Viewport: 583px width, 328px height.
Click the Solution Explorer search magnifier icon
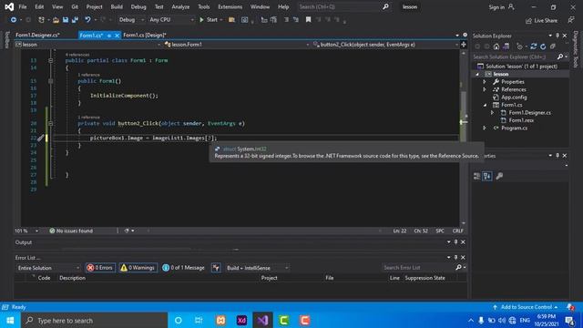(x=560, y=56)
